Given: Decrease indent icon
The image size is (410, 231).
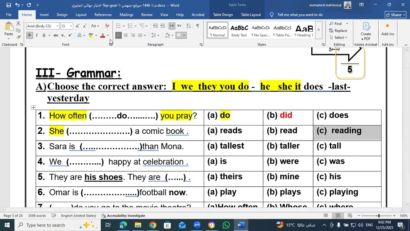Looking at the screenshot, I should pos(155,26).
